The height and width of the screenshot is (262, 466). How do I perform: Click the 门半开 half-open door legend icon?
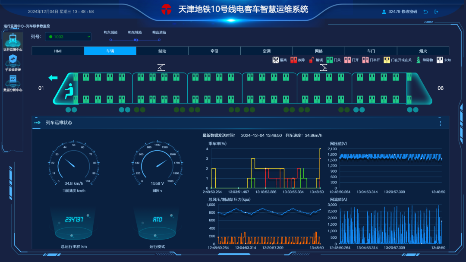[365, 60]
